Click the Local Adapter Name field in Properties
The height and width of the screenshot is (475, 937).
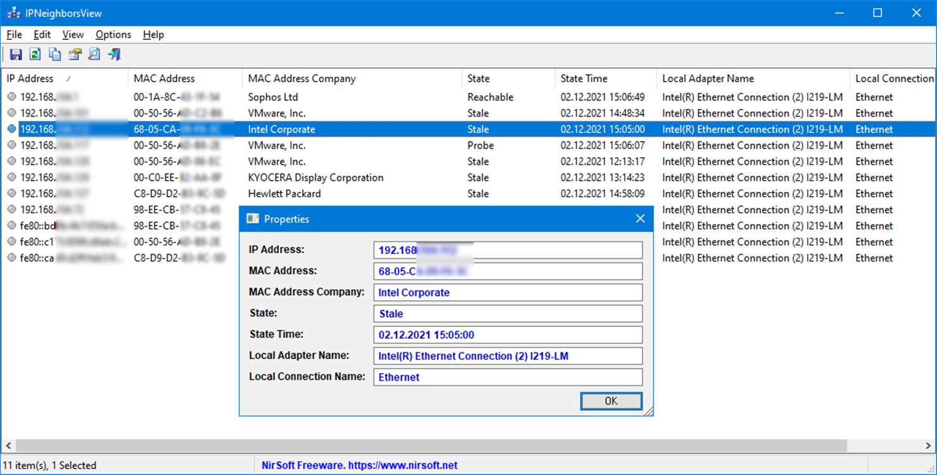(x=508, y=356)
